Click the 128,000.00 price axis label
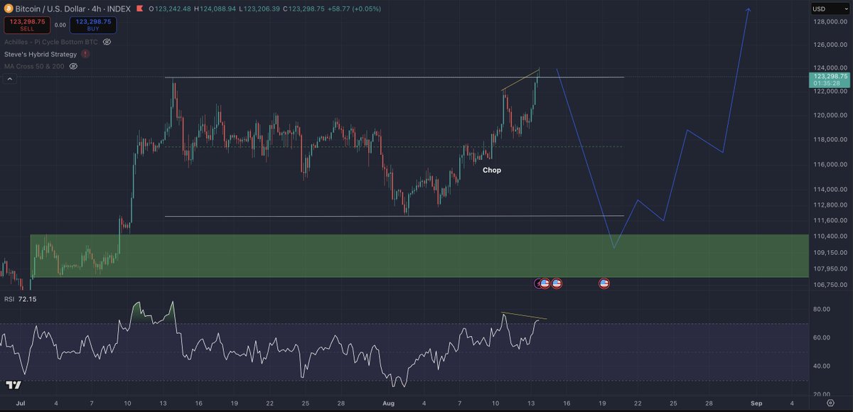Screen dimensions: 853x412 tap(830, 21)
